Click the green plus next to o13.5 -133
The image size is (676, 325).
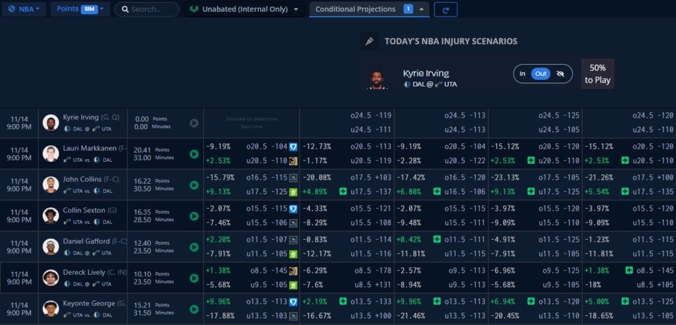coord(343,302)
